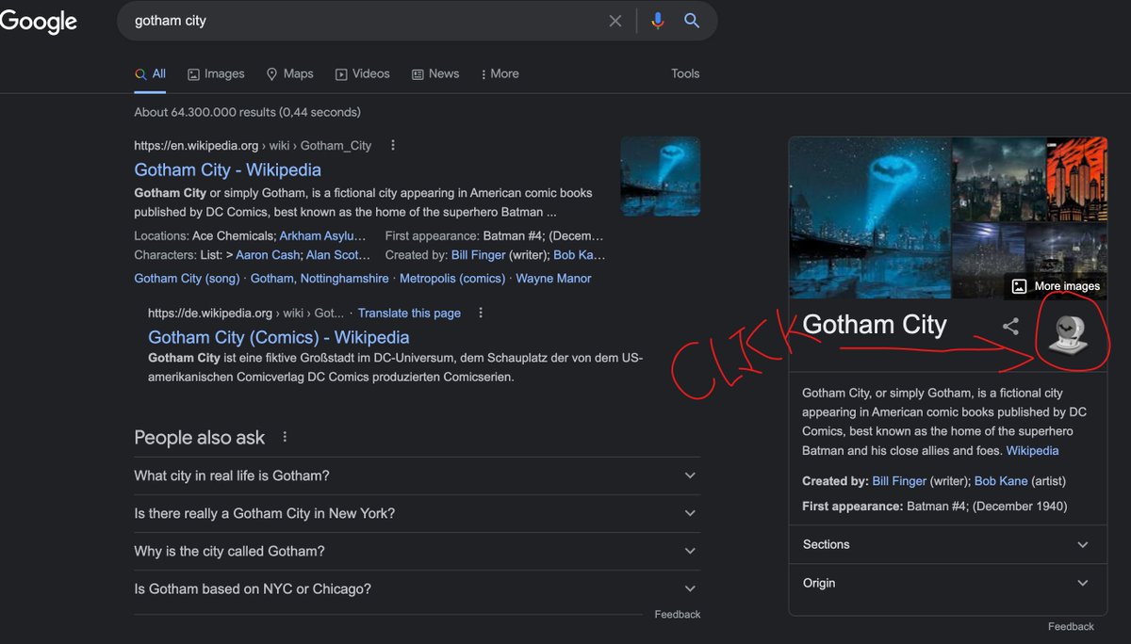Clear the search box with X icon
1131x644 pixels.
click(615, 21)
